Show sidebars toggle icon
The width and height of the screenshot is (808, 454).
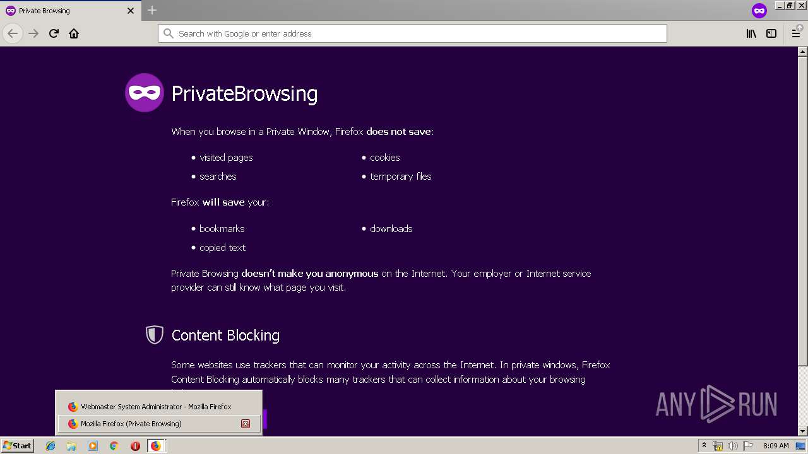[x=771, y=33]
